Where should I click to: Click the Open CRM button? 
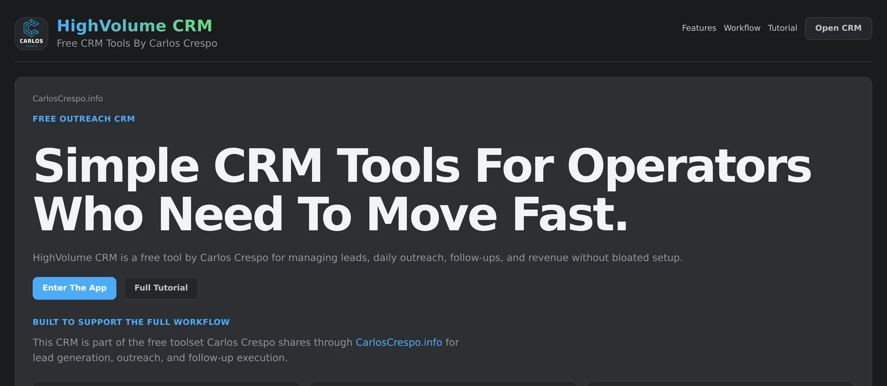(838, 28)
